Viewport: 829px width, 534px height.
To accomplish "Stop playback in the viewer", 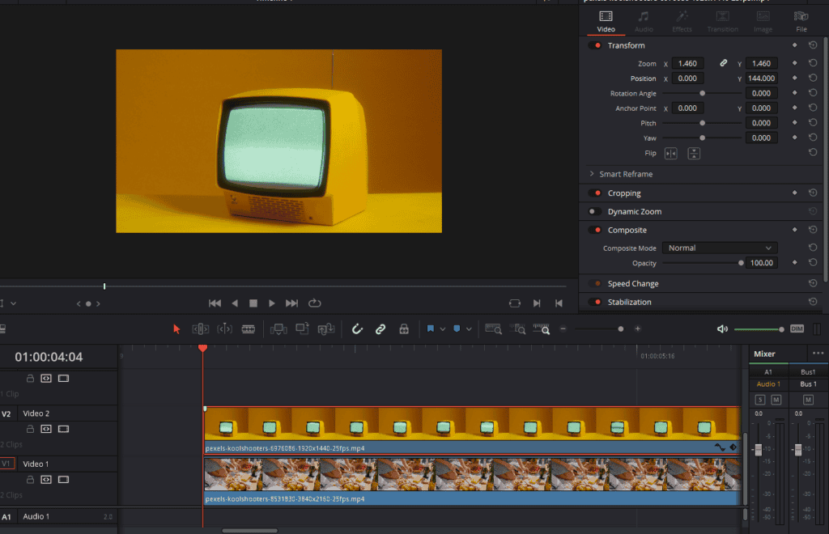I will tap(253, 303).
